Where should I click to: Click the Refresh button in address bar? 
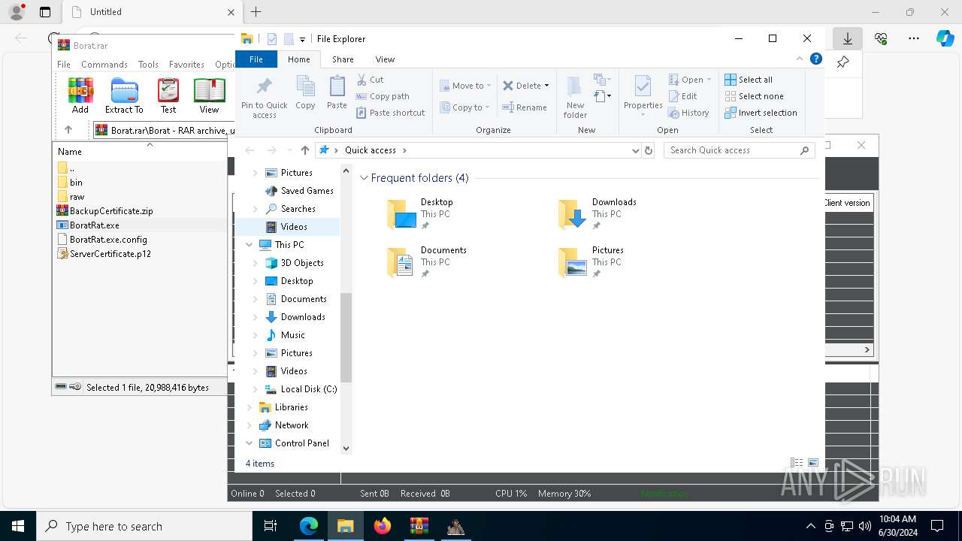[x=649, y=150]
